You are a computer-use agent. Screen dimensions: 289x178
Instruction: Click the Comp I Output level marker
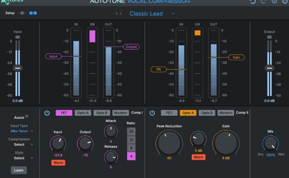pyautogui.click(x=131, y=47)
